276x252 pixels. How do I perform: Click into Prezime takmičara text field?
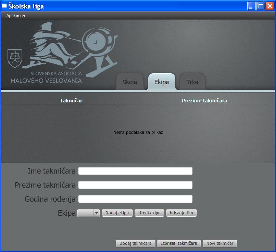point(135,185)
